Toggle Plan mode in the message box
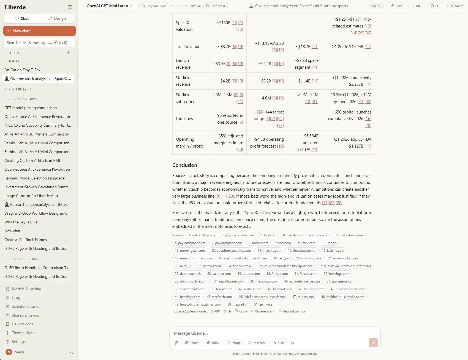Viewport: 468px width, 360px height. click(278, 343)
